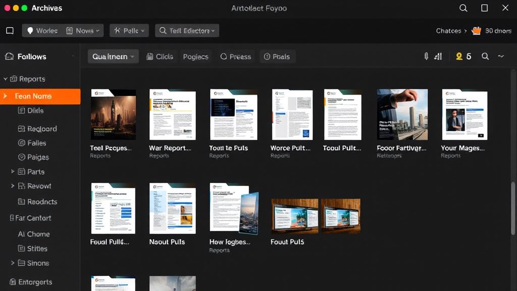The height and width of the screenshot is (291, 517).
Task: Click the search icon in the tab toolbar
Action: [x=485, y=57]
